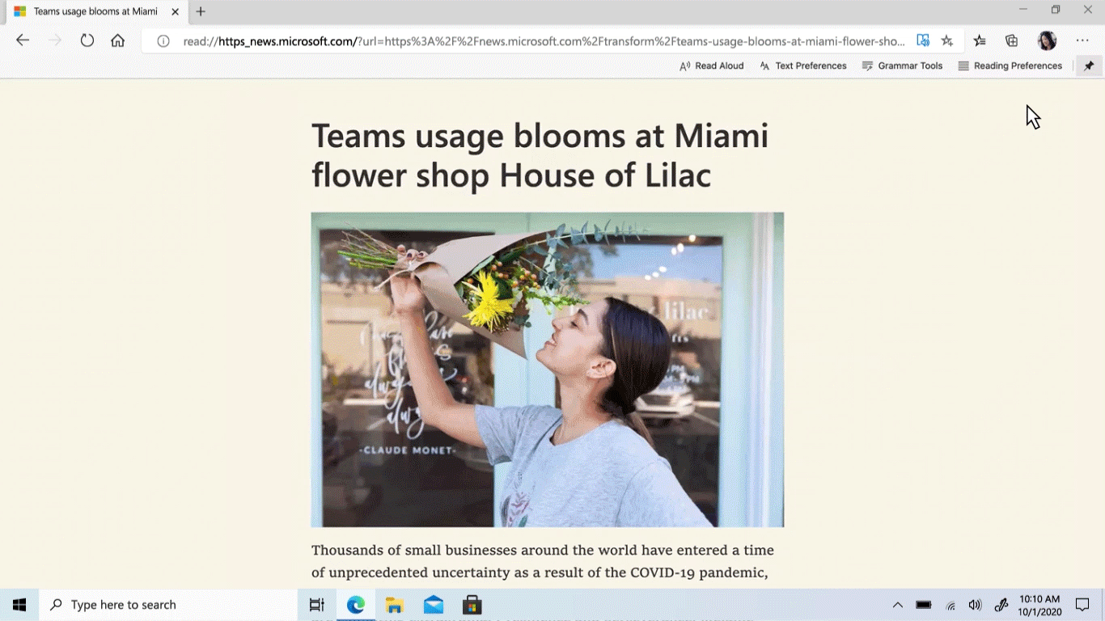Start Read Aloud for the article
This screenshot has height=621, width=1105.
coord(711,65)
